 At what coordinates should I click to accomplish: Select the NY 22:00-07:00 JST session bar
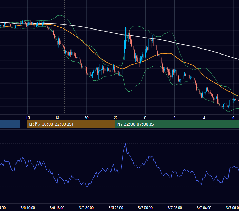click(177, 124)
